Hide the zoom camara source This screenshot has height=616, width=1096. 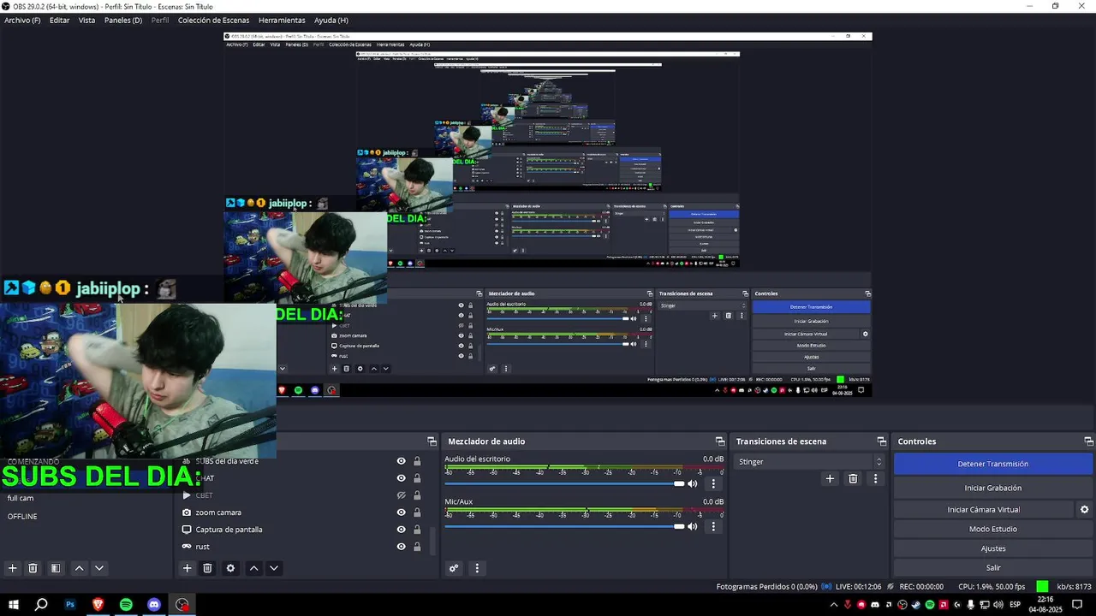pyautogui.click(x=401, y=512)
